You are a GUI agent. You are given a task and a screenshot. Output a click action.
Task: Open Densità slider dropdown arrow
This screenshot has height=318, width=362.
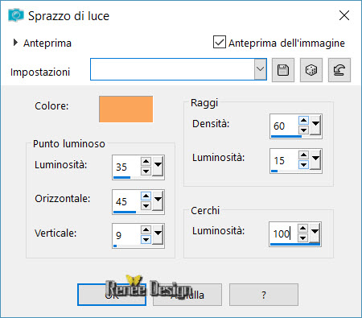click(315, 125)
